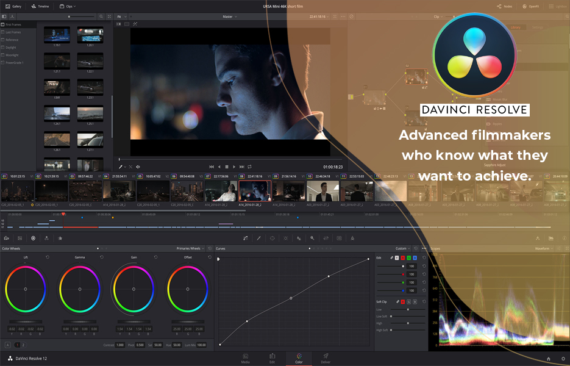Switch to the Deliver page
Screen dimensions: 570x366
326,358
